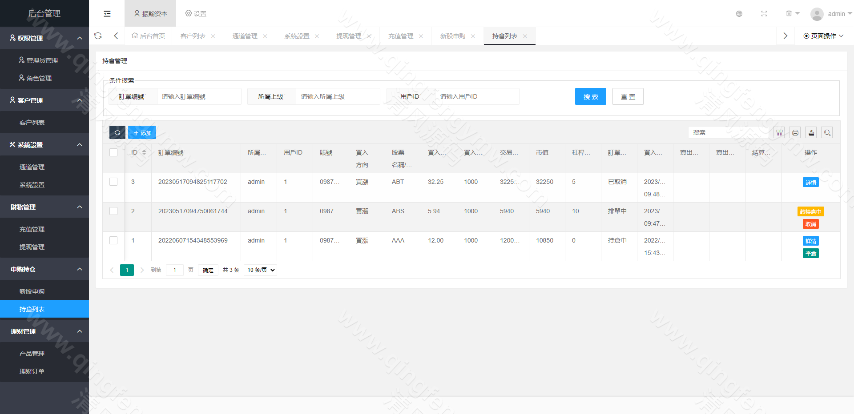Check the box for order row ID 3

coord(113,182)
